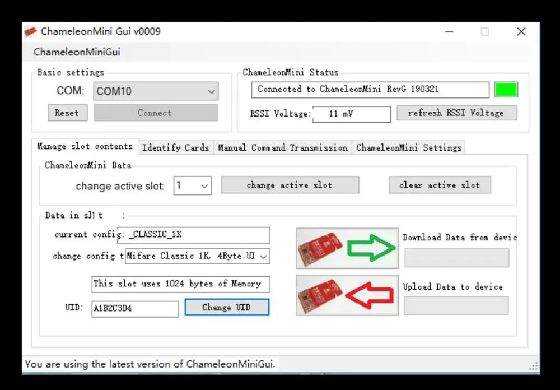Minimize the ChameleonMini Gui window
Image resolution: width=560 pixels, height=390 pixels.
(449, 32)
